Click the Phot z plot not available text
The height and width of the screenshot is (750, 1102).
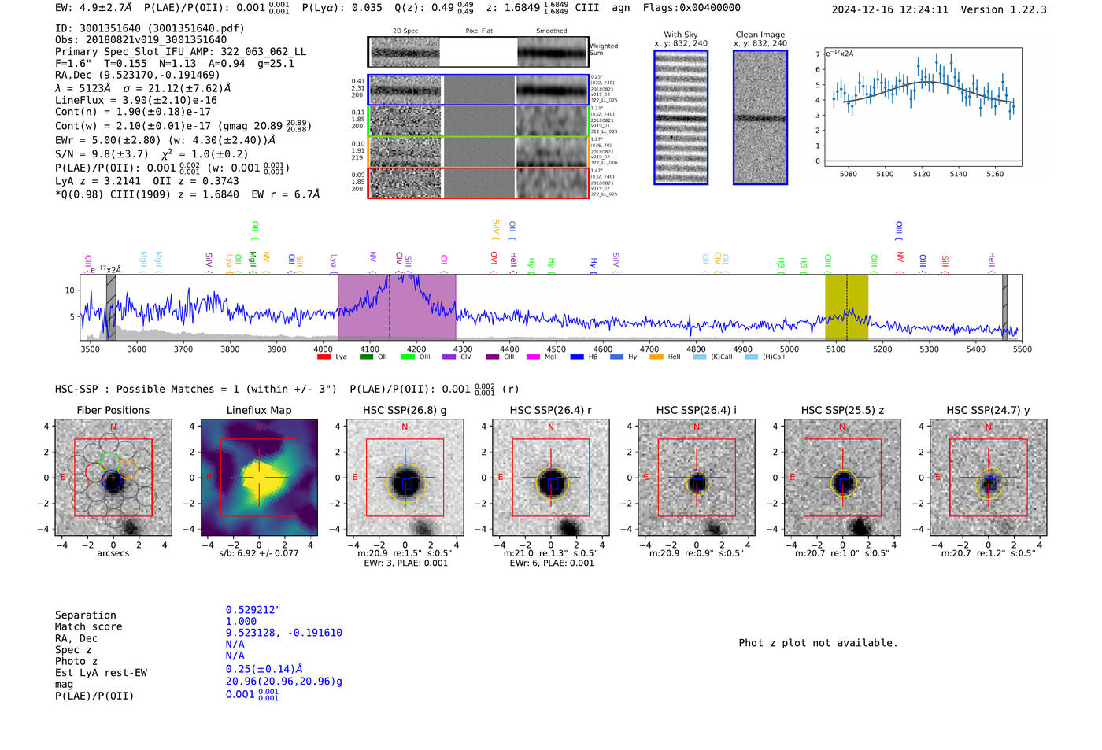coord(818,643)
